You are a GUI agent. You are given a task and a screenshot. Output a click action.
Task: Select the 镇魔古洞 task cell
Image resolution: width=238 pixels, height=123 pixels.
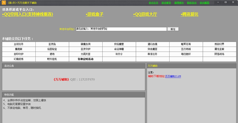[x=86, y=44]
